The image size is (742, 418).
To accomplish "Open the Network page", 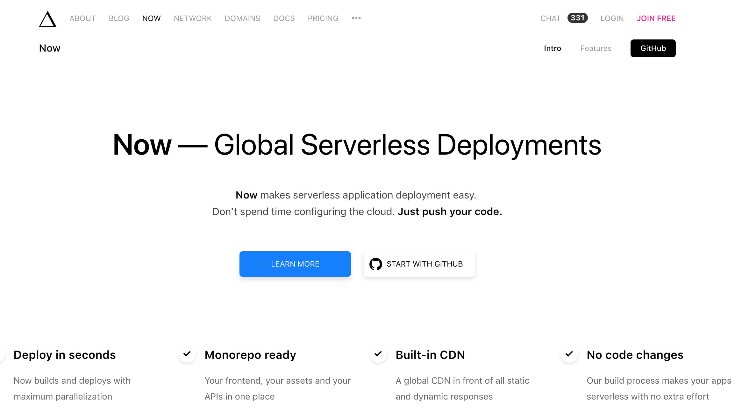I will tap(192, 18).
